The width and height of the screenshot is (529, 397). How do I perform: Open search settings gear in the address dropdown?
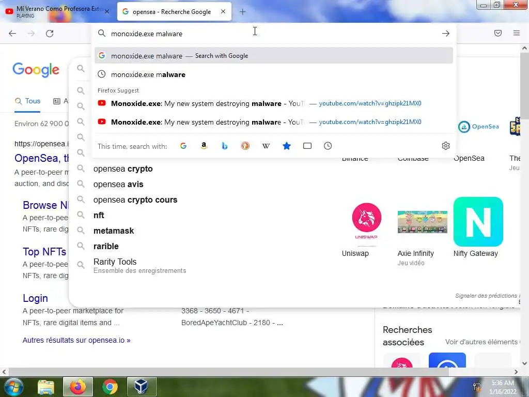(x=446, y=146)
